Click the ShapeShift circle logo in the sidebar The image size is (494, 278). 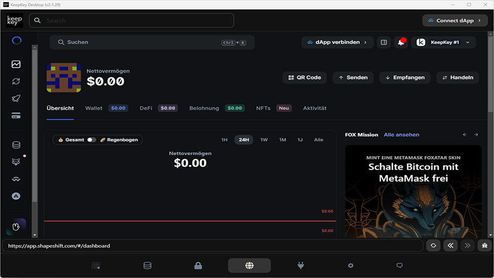point(17,40)
